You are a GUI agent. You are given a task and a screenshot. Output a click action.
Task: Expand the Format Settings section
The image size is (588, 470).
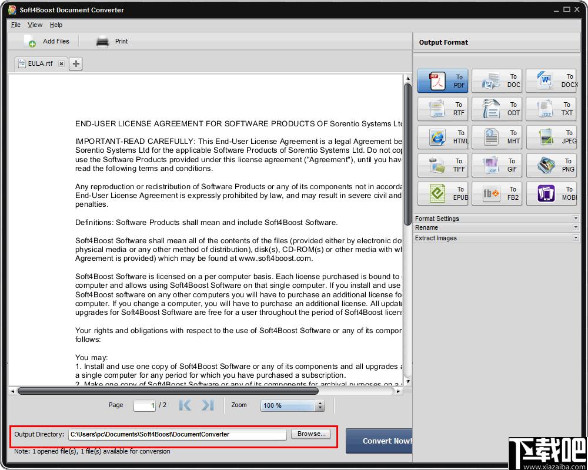496,219
